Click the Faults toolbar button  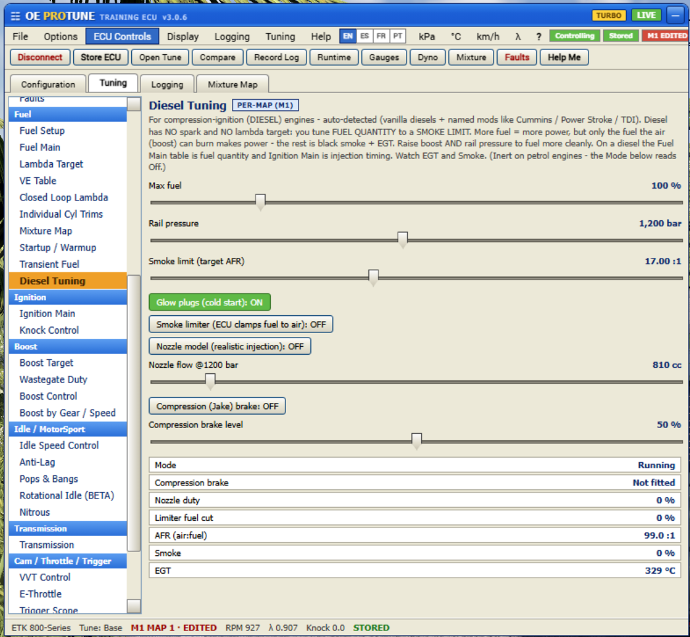click(517, 57)
